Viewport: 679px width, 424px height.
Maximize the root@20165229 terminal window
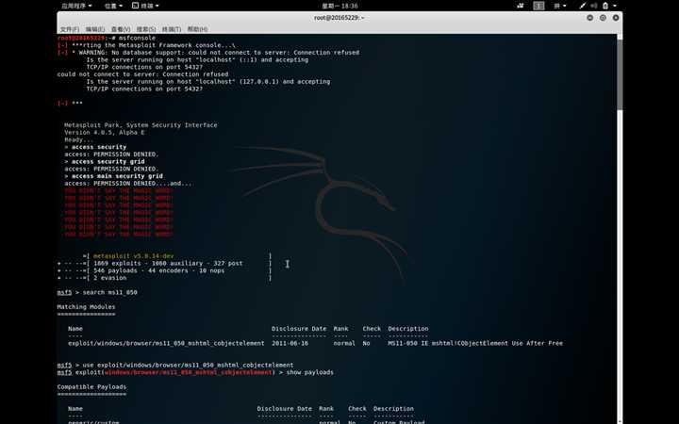click(603, 18)
